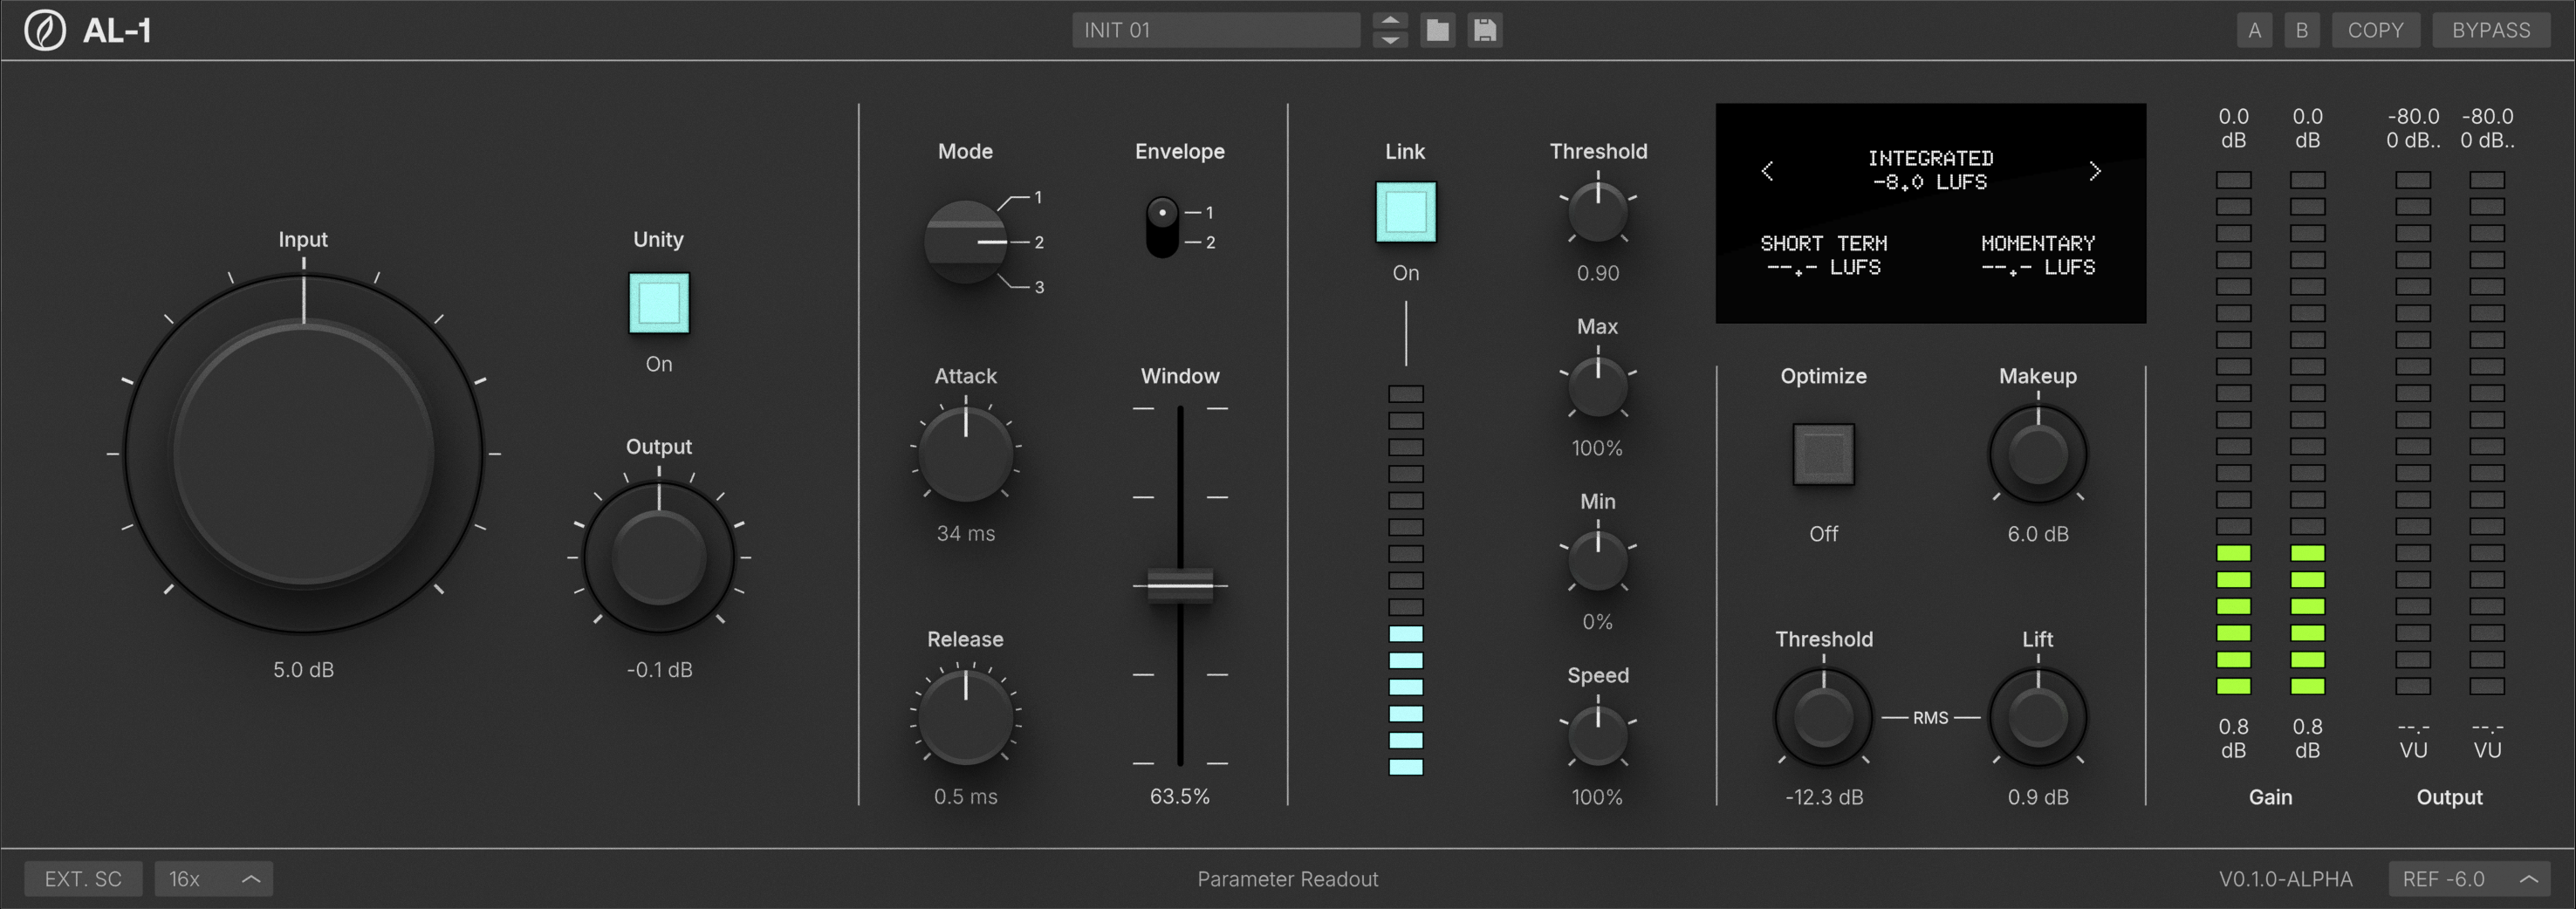
Task: Show next loudness reading with right arrow
Action: click(2094, 171)
